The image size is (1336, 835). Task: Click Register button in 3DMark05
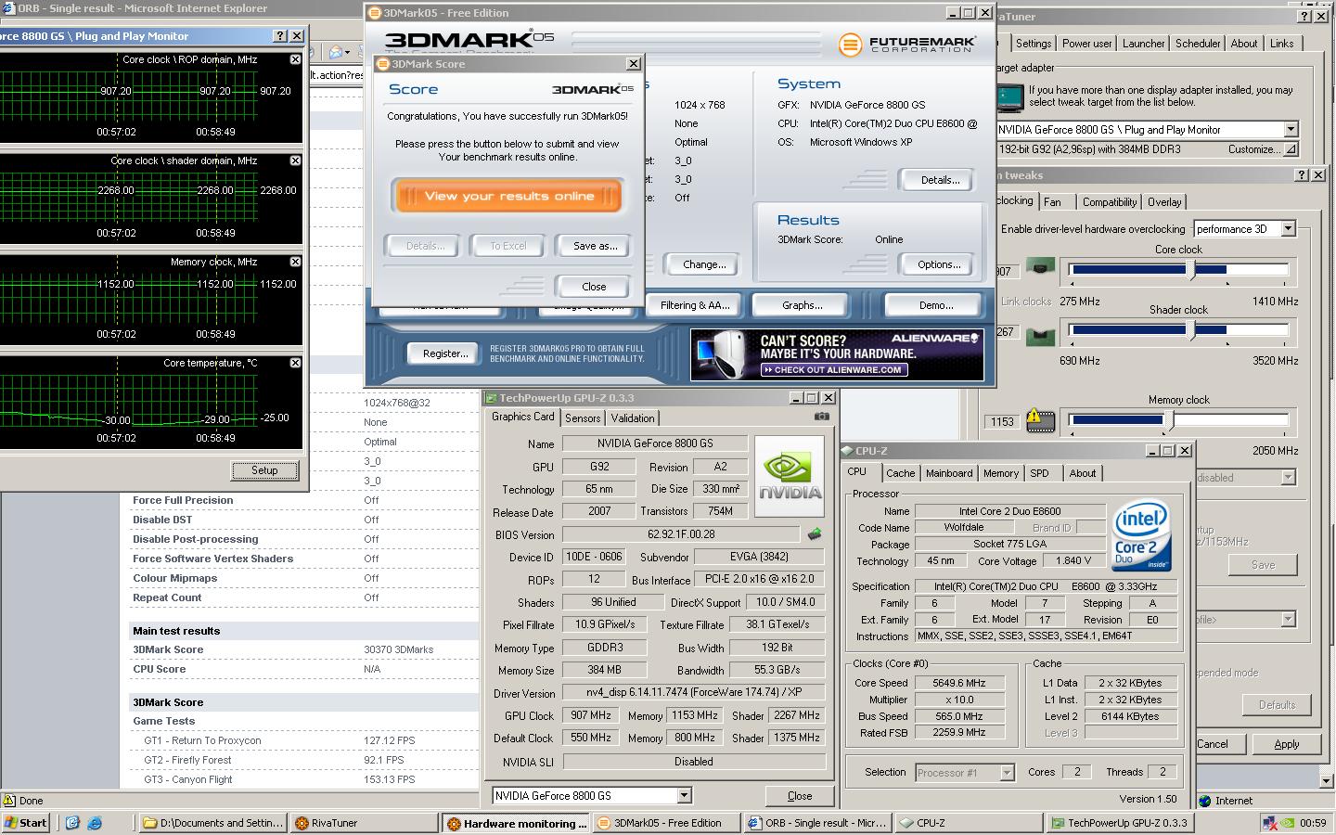(445, 353)
